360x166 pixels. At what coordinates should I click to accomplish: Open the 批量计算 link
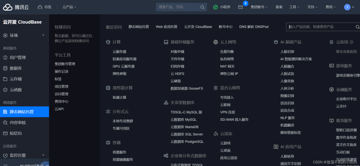(120, 98)
